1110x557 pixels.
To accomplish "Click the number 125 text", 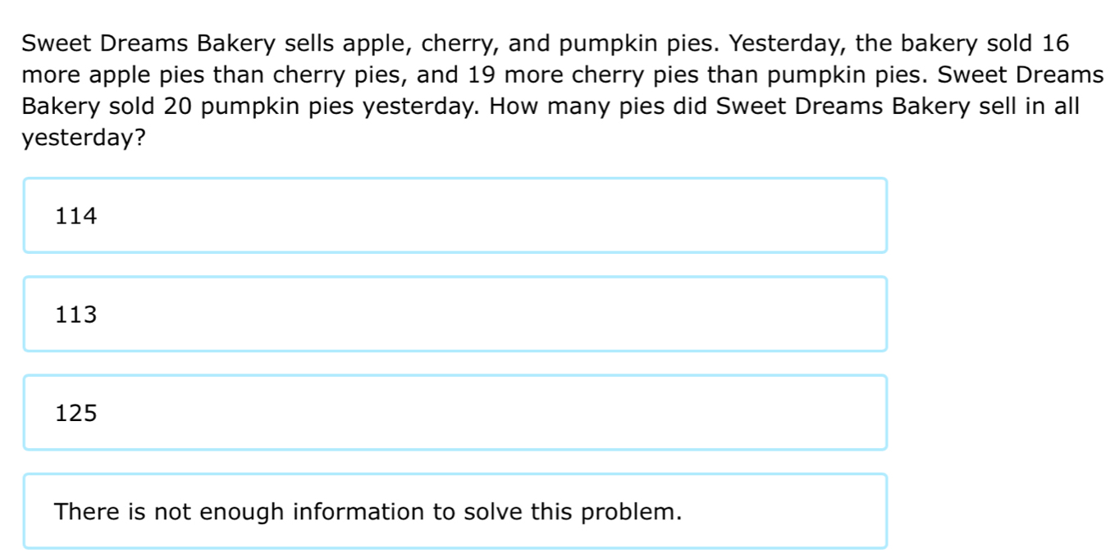I will [x=76, y=412].
